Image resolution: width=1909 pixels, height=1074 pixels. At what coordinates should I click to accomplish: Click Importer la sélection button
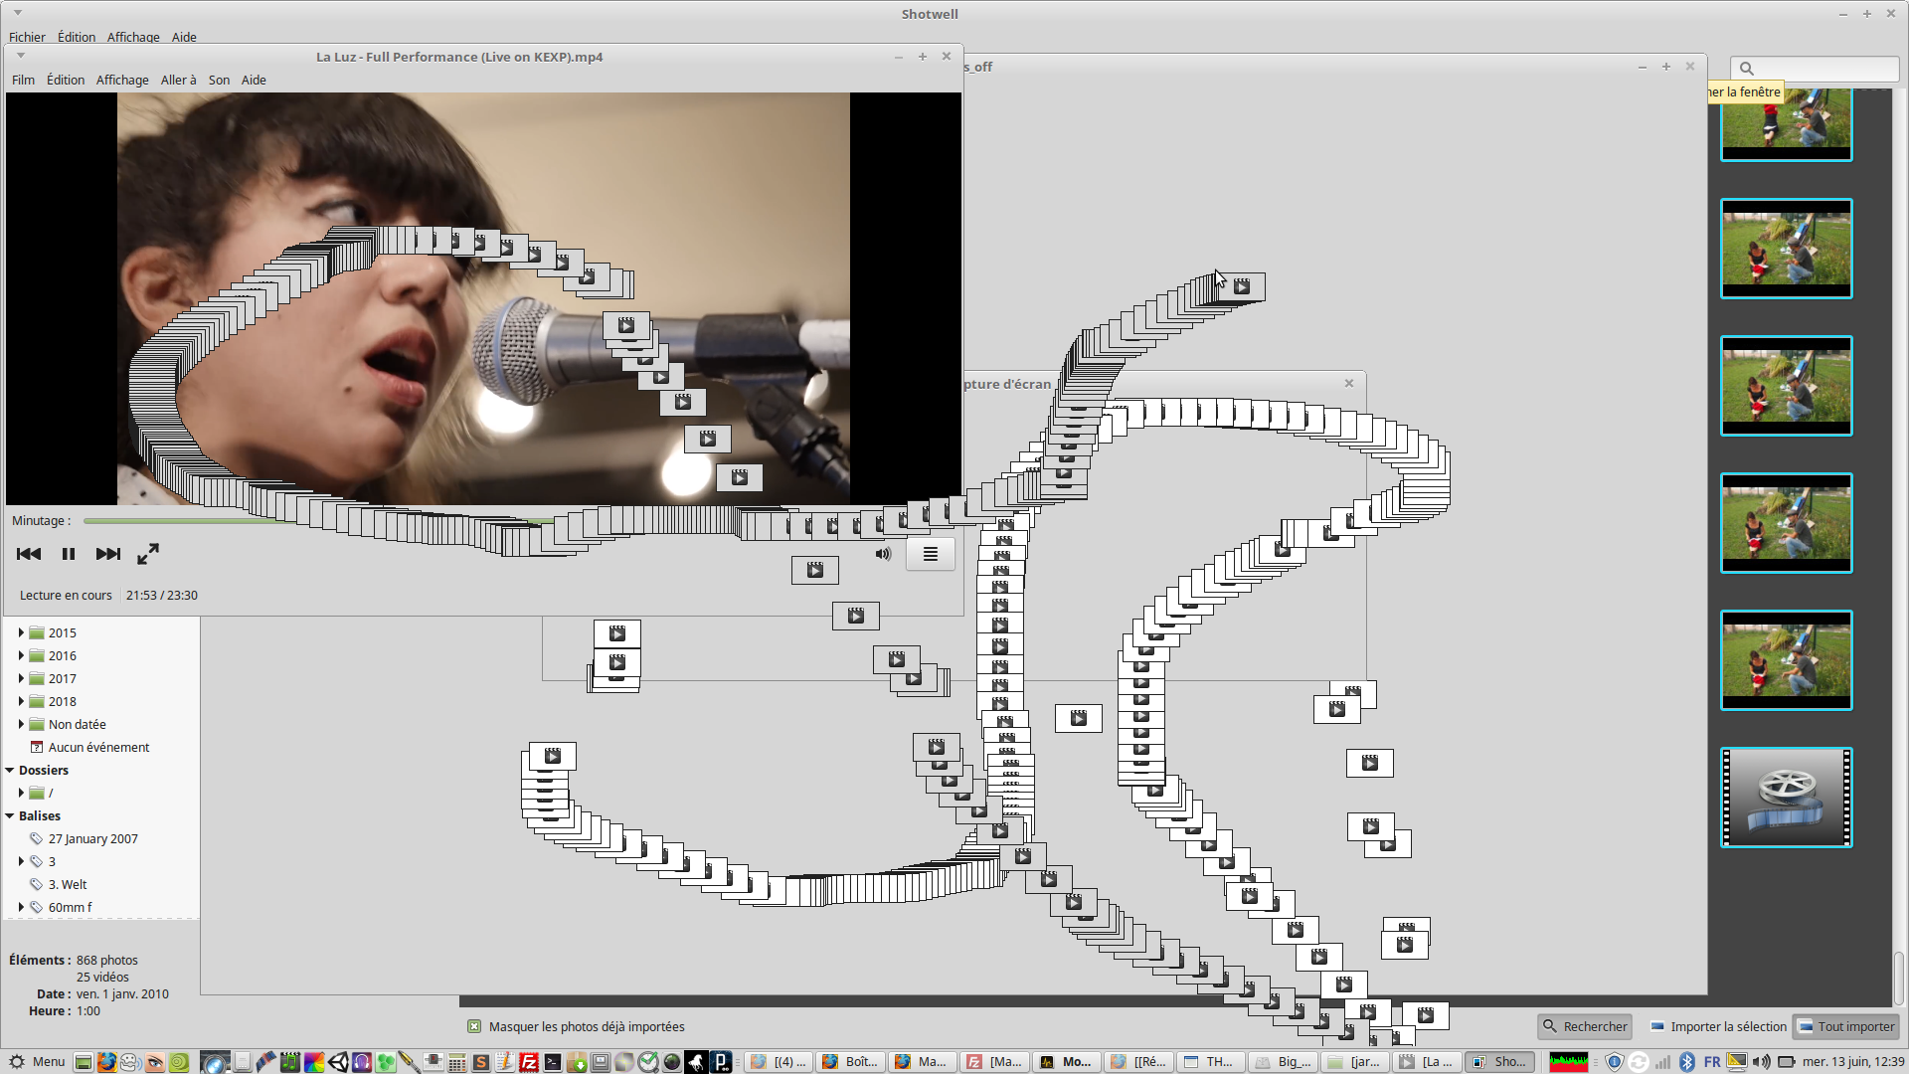(x=1718, y=1026)
